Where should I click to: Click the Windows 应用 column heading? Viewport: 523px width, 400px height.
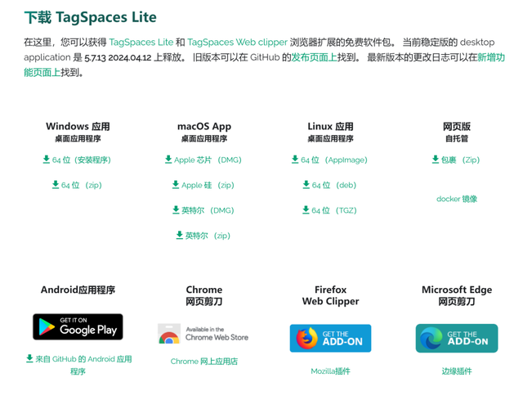click(x=78, y=127)
